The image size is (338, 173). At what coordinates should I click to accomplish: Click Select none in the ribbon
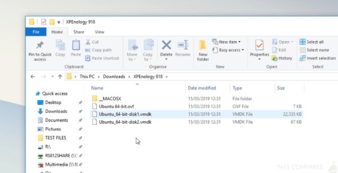point(314,50)
